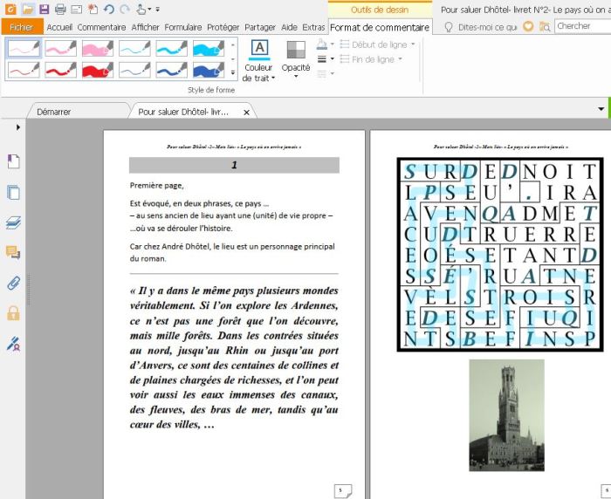Go to the Partager ribbon tab

pos(260,27)
